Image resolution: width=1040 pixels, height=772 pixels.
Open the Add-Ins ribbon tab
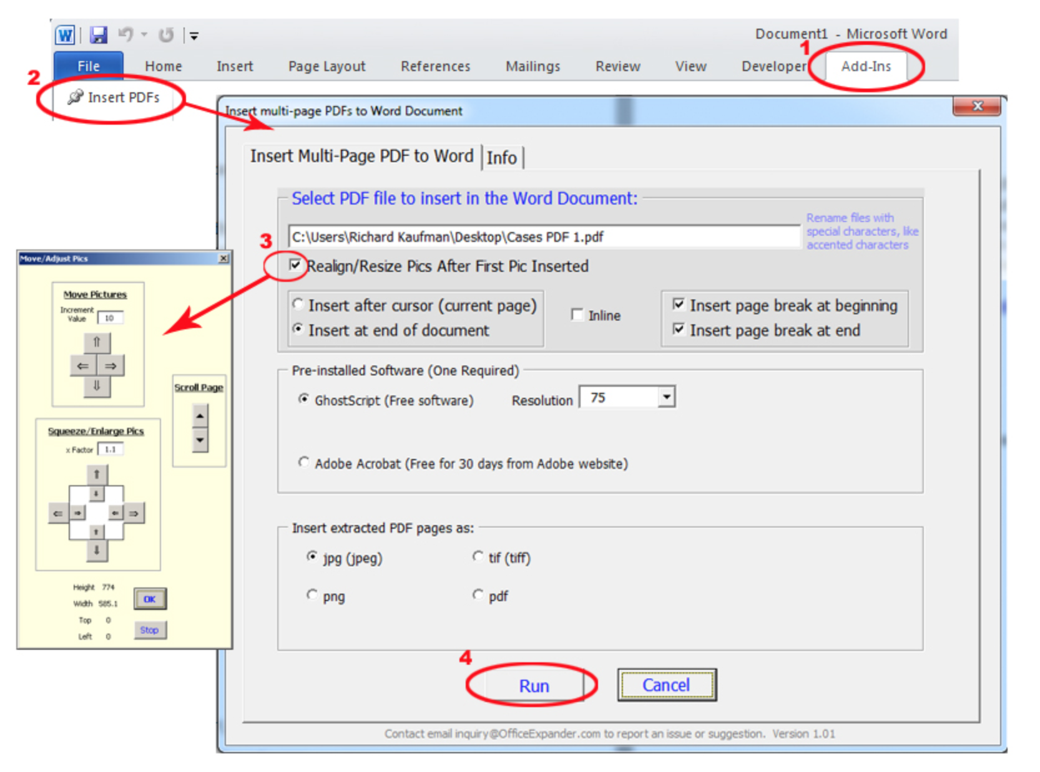click(x=866, y=66)
